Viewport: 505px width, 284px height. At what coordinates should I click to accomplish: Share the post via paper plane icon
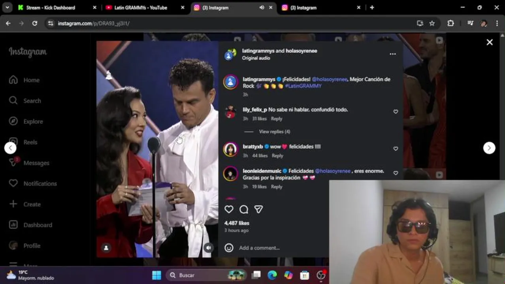(x=258, y=209)
